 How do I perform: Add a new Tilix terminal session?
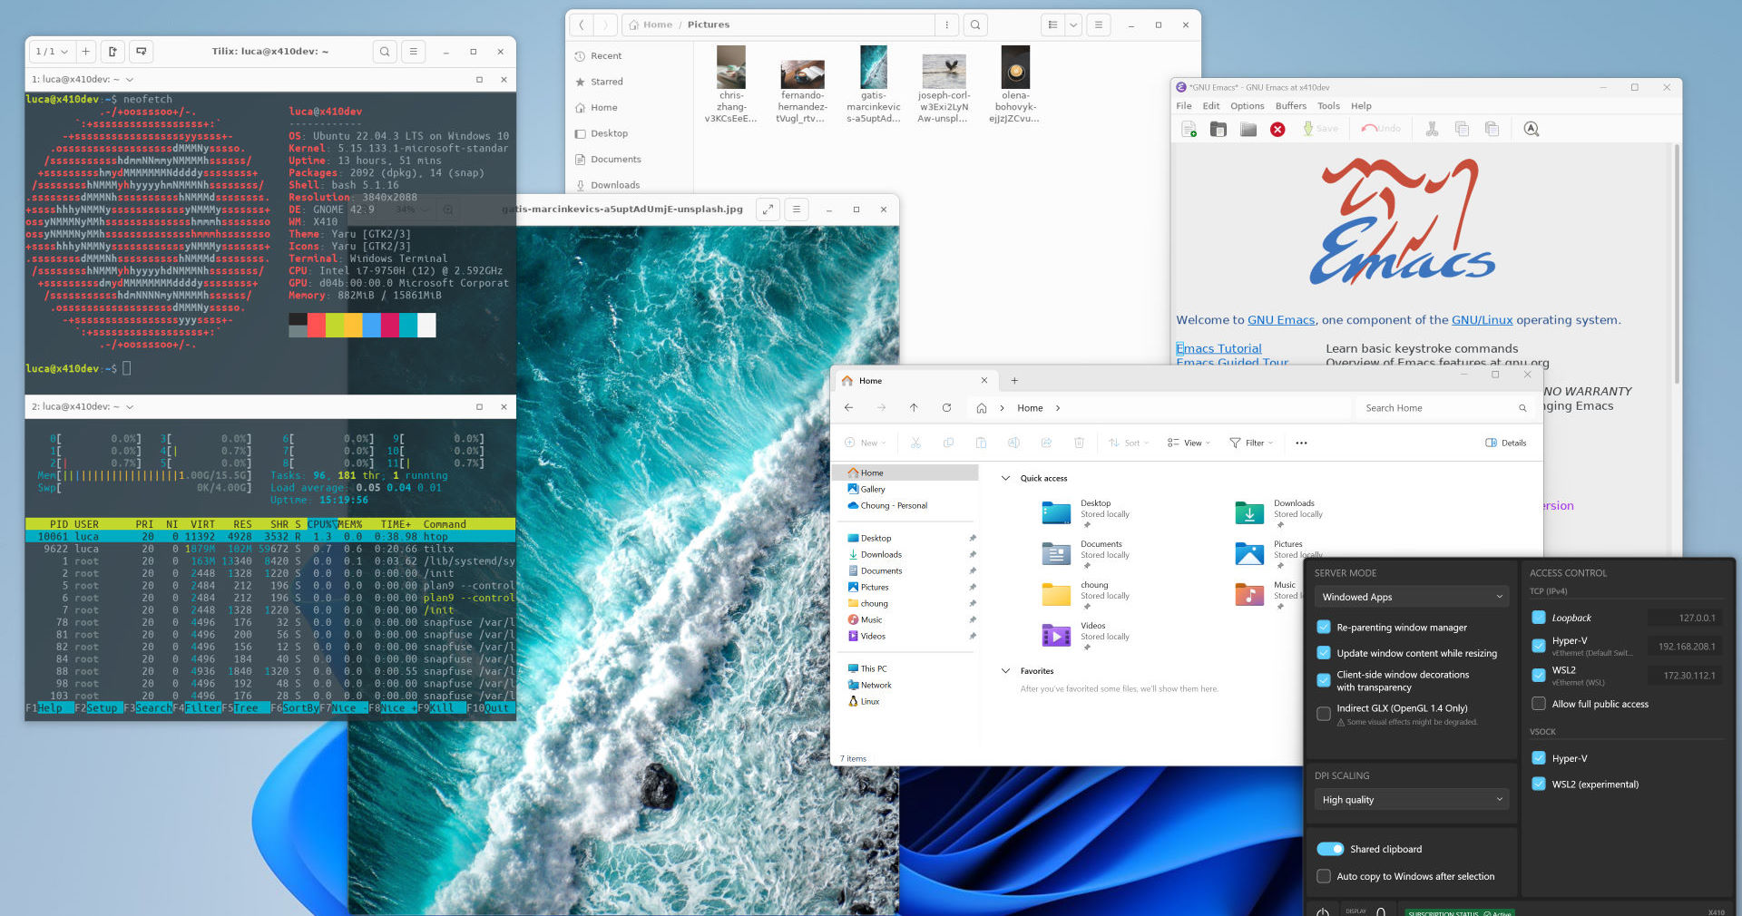point(85,52)
